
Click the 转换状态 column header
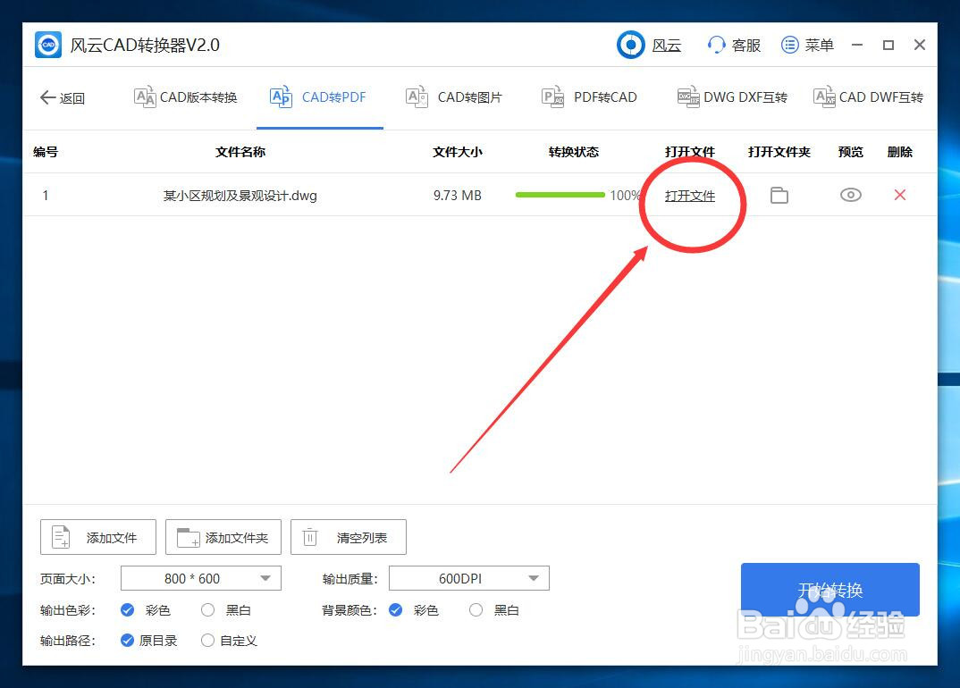point(574,152)
